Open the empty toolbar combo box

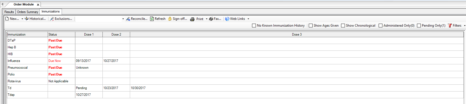(100, 19)
